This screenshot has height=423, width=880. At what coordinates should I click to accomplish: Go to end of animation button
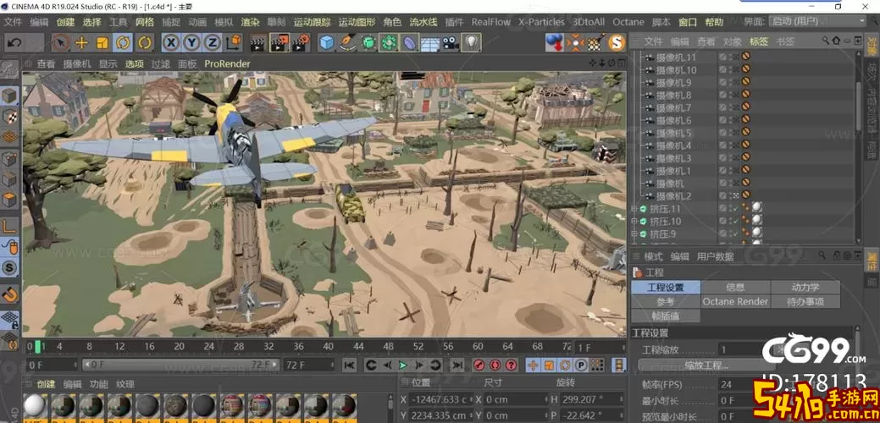click(x=458, y=365)
